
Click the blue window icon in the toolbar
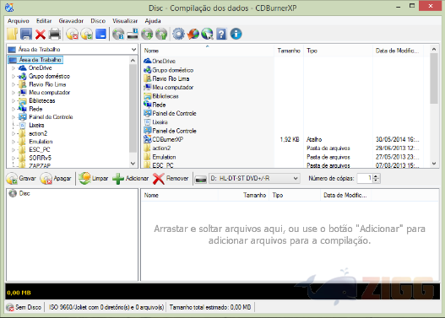(100, 34)
